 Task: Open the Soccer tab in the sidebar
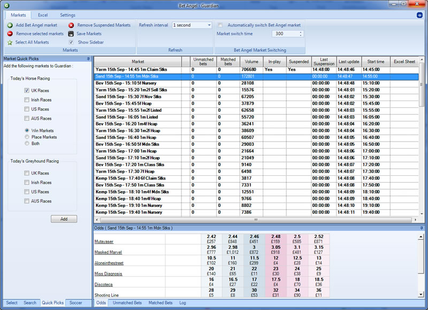75,303
